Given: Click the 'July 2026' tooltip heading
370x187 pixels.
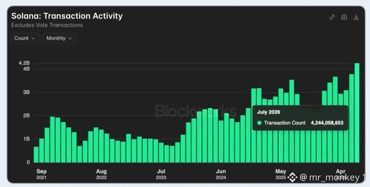Looking at the screenshot, I should [x=268, y=112].
